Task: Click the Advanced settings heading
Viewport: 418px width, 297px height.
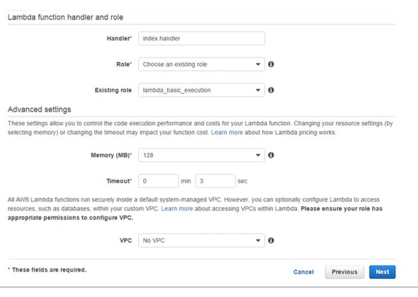Action: [x=39, y=109]
